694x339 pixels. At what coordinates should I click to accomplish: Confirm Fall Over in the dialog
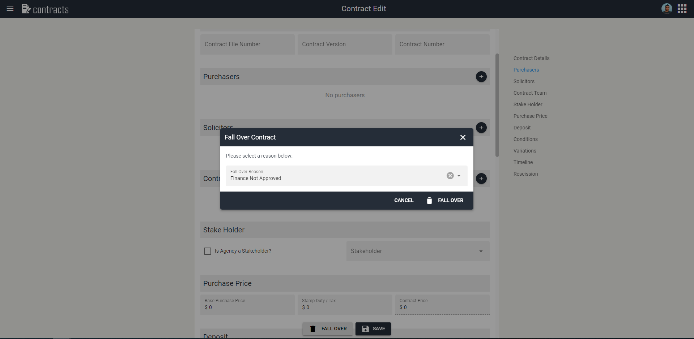pos(445,200)
